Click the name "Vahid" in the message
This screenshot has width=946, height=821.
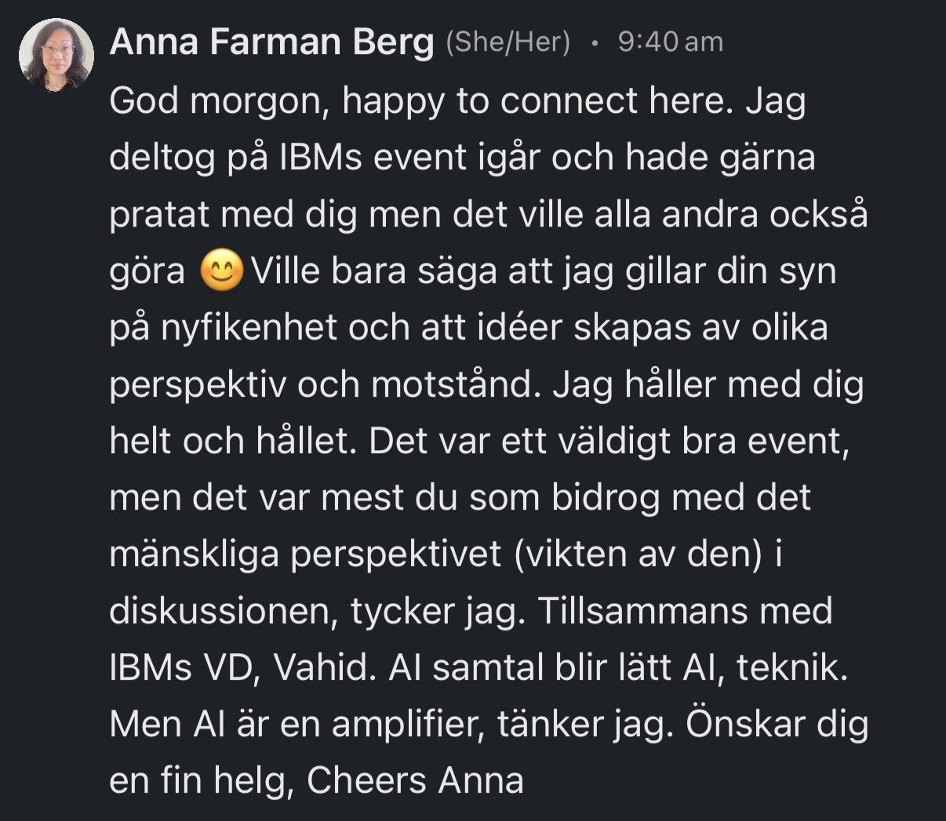tap(321, 667)
